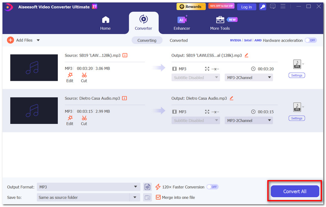Image resolution: width=326 pixels, height=207 pixels.
Task: Click the SB19 LAWLESS music thumbnail
Action: pyautogui.click(x=34, y=68)
